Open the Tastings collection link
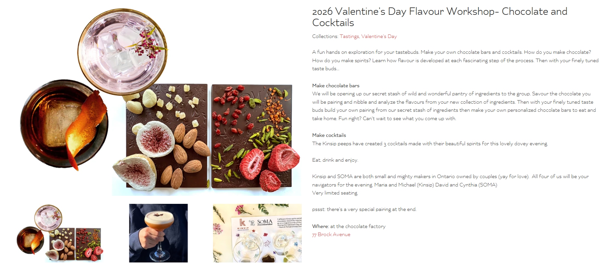 pyautogui.click(x=349, y=36)
